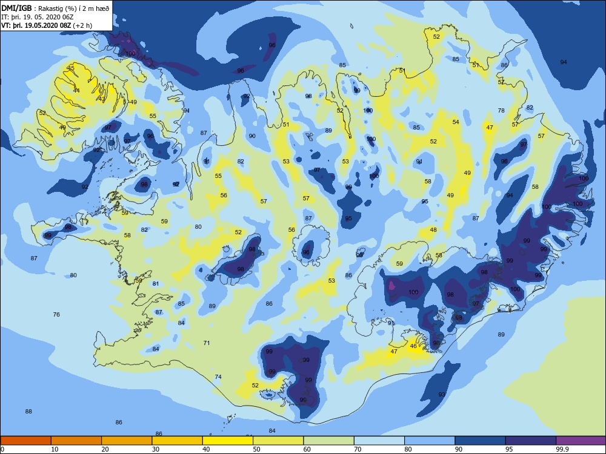Select the 'IT: þri. 19. 05. 2020 06Z' line

pos(38,17)
